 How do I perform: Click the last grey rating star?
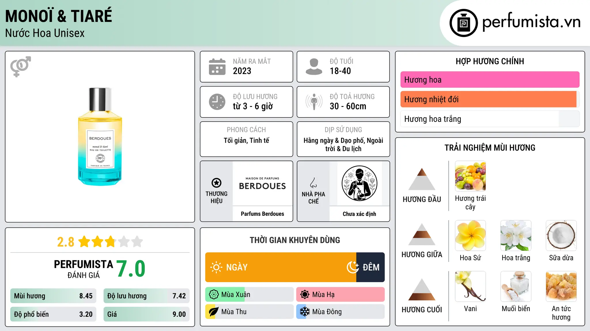click(x=137, y=242)
